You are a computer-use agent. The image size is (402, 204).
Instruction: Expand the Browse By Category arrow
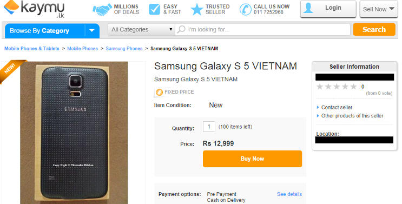tap(92, 31)
